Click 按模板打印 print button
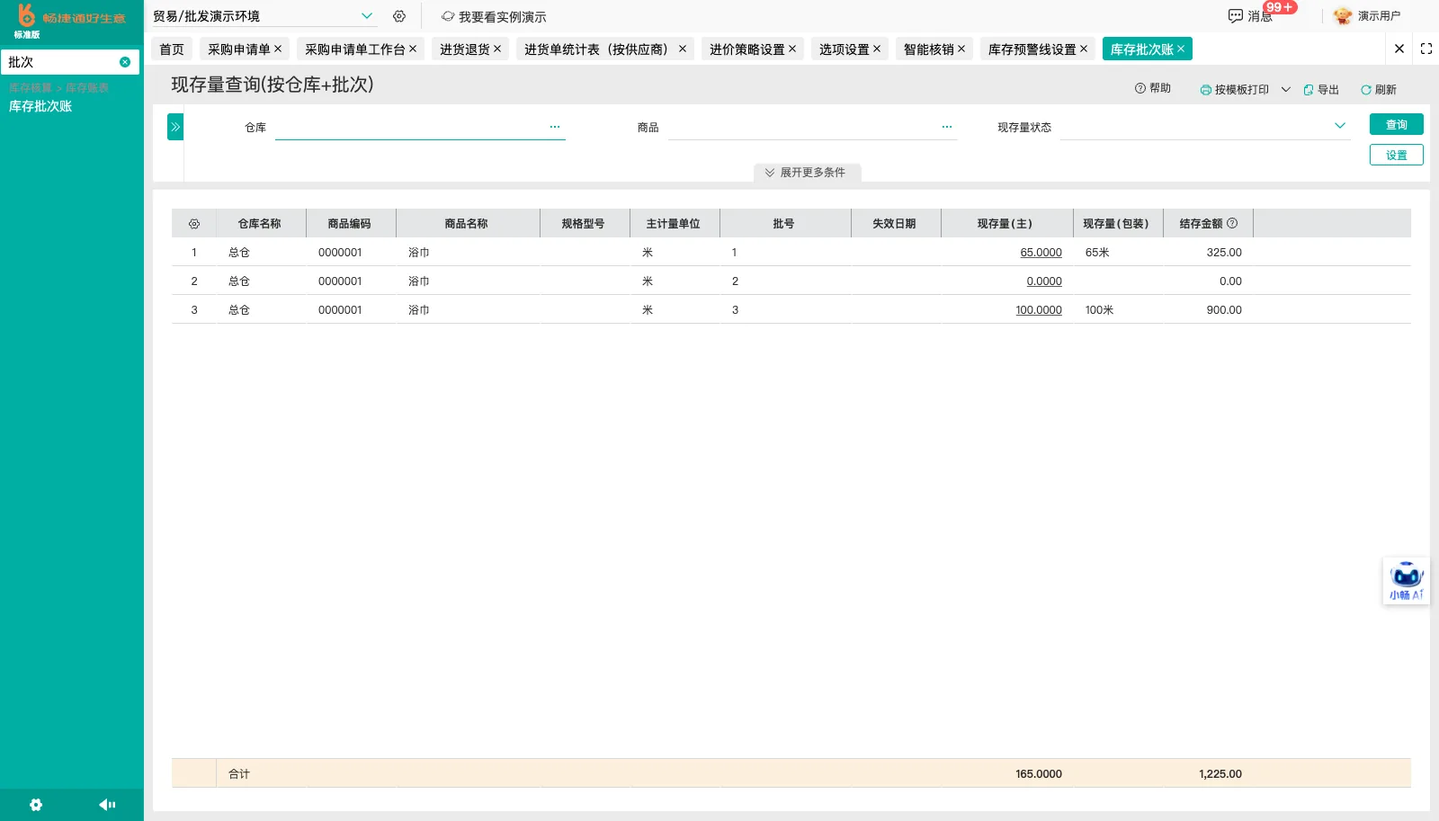 click(x=1235, y=90)
